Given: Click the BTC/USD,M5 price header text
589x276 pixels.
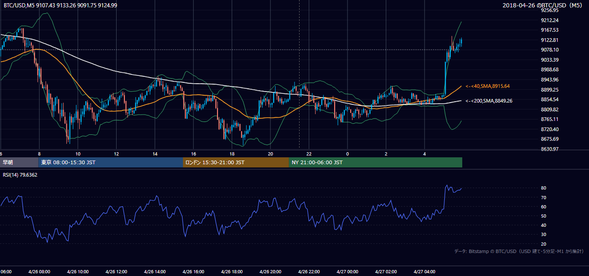Looking at the screenshot, I should click(x=59, y=5).
